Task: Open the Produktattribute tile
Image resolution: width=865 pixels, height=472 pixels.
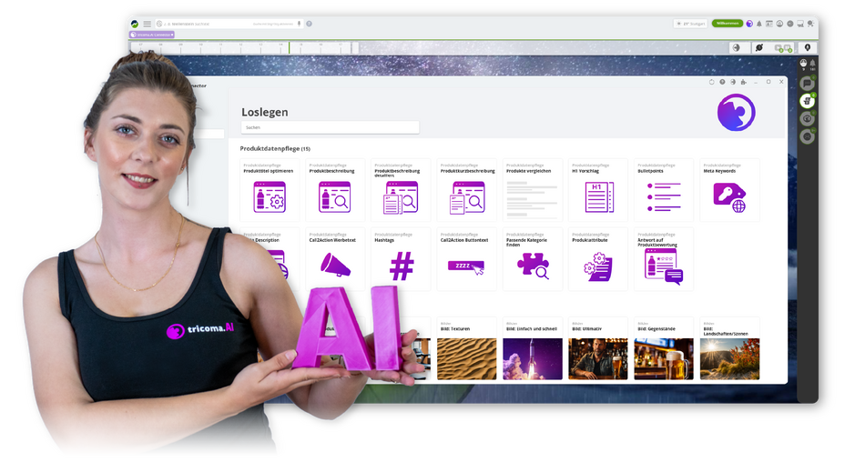Action: click(598, 259)
